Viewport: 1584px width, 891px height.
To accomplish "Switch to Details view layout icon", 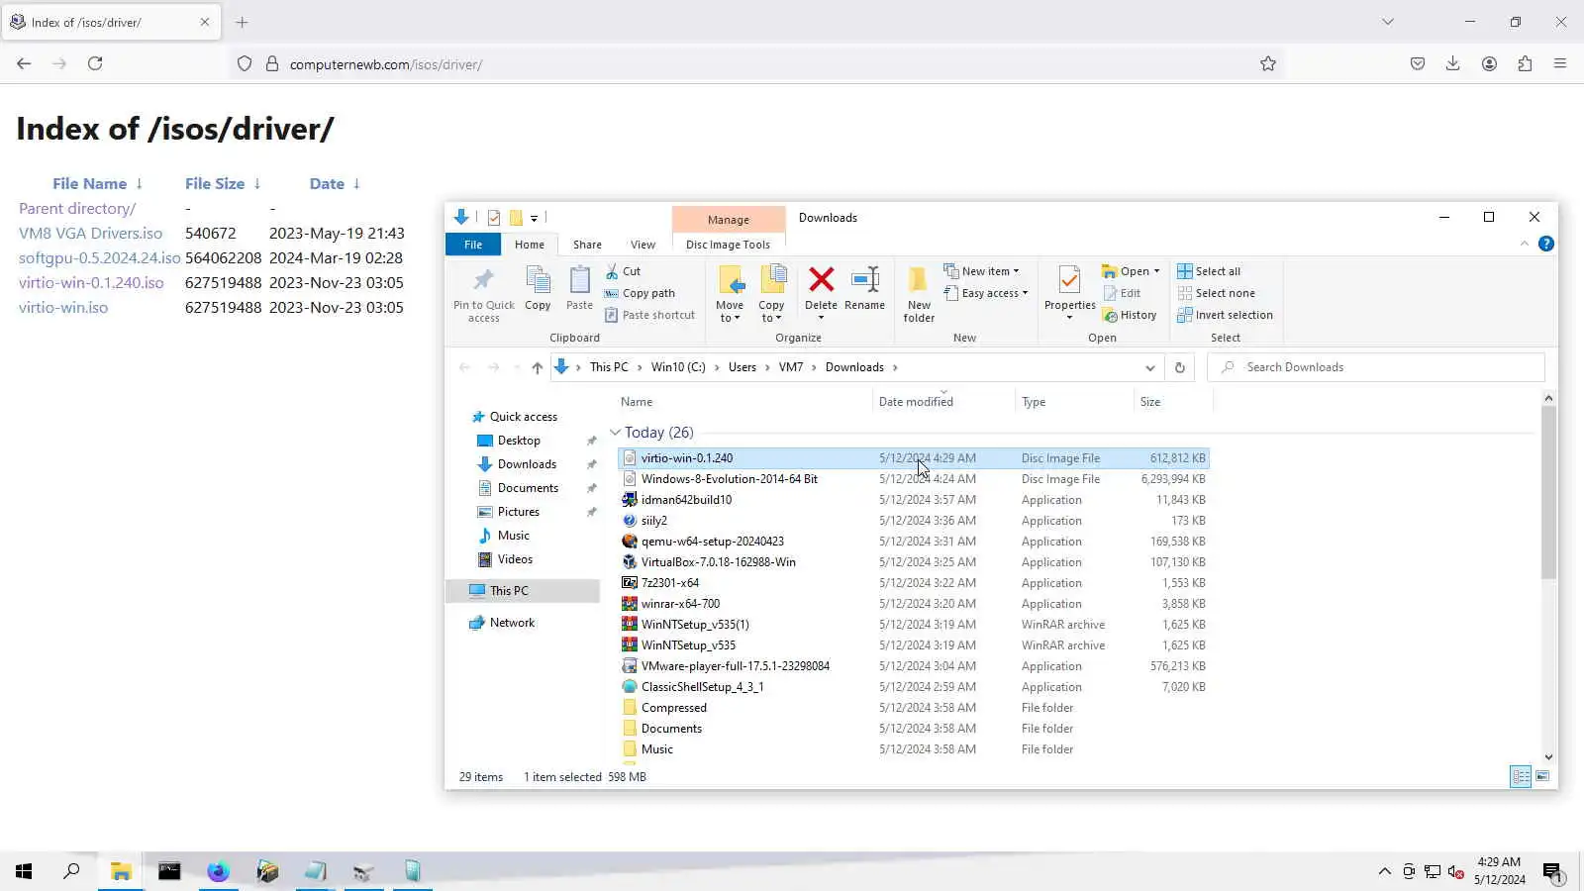I will (1521, 777).
